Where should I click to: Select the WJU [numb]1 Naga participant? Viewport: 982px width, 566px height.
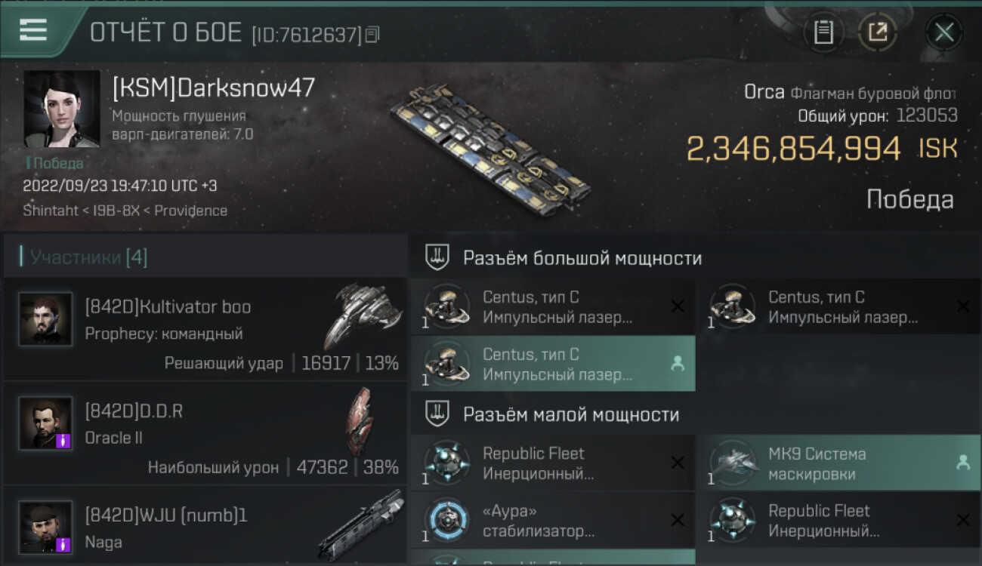(205, 527)
